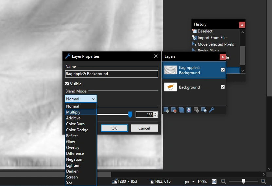Confirm with the OK button
Screen dimensions: 272x186
pyautogui.click(x=114, y=128)
